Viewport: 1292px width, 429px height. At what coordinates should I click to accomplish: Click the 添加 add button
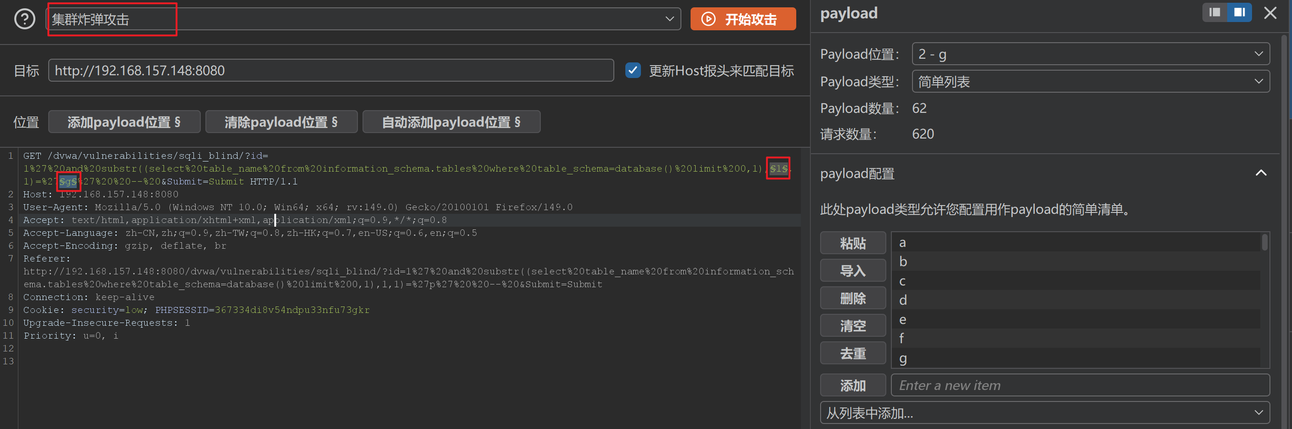point(853,385)
